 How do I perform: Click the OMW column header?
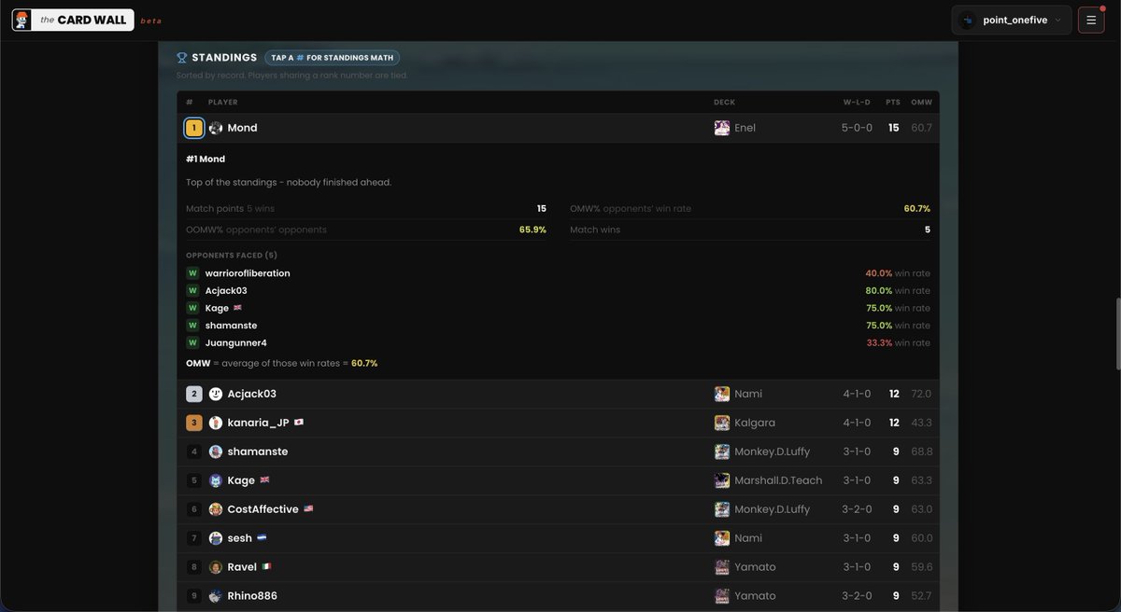point(921,103)
